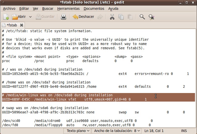Open the Archivo menu
This screenshot has height=134, width=197.
(x=9, y=9)
